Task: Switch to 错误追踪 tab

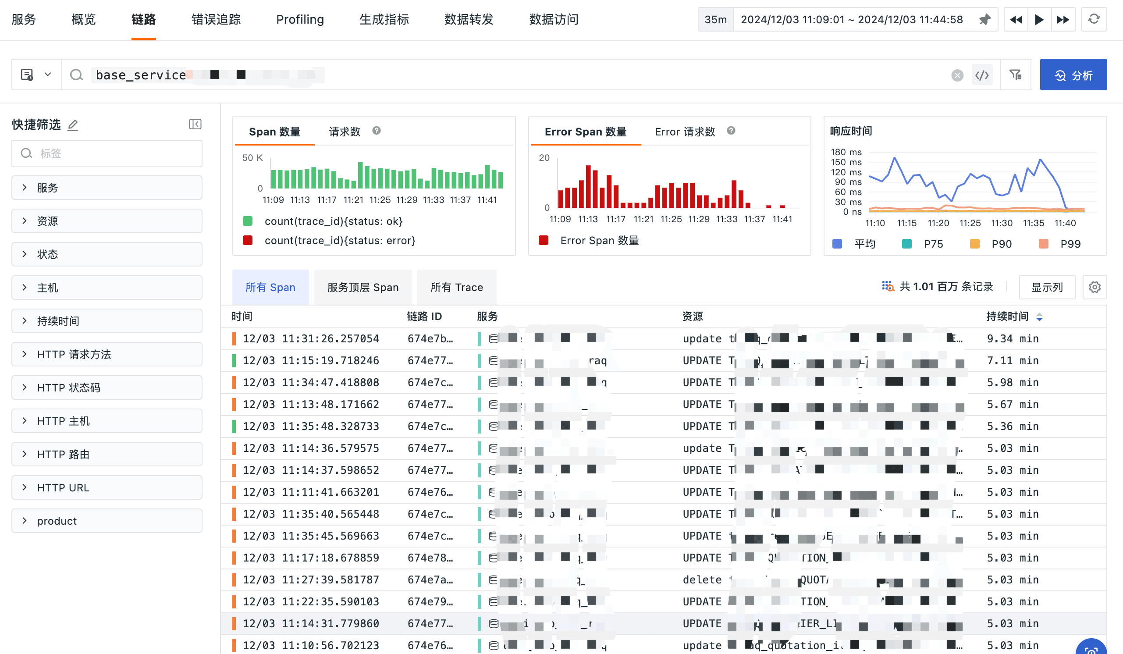Action: 216,20
